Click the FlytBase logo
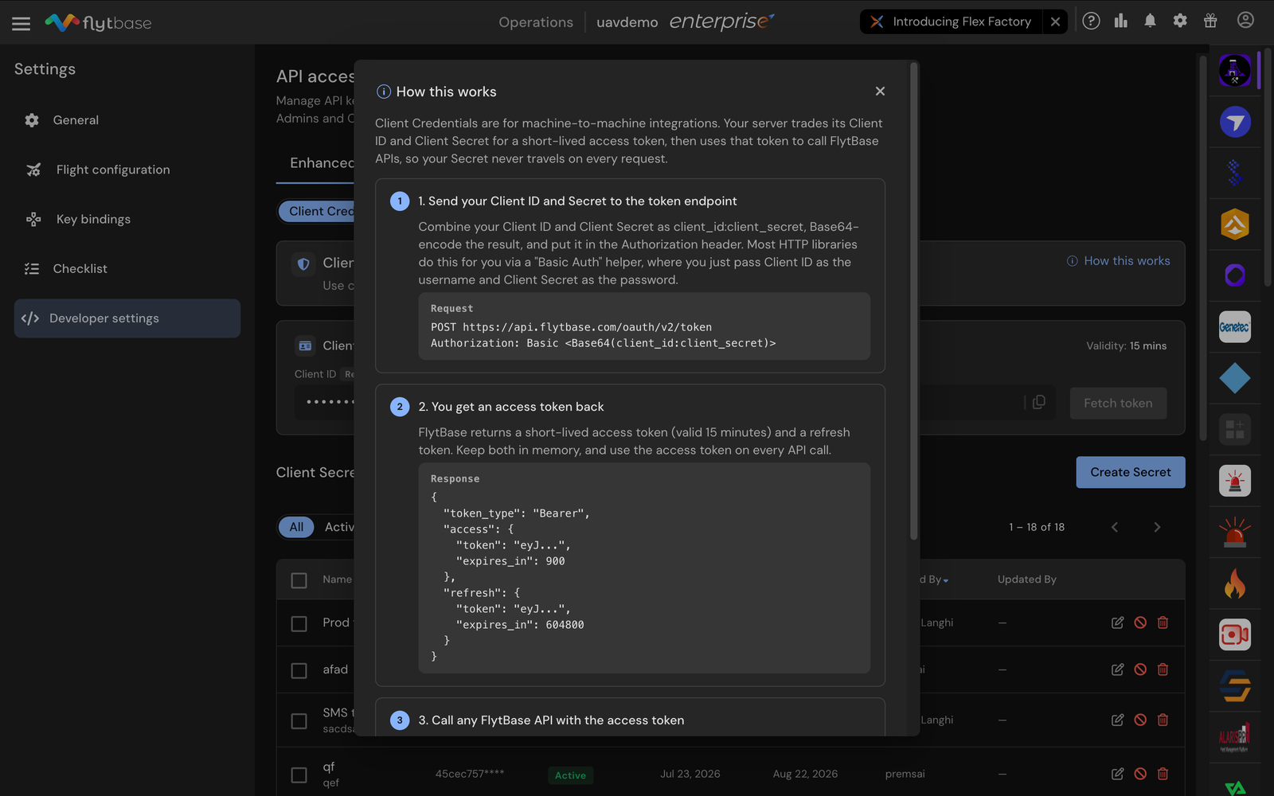1274x796 pixels. 98,22
